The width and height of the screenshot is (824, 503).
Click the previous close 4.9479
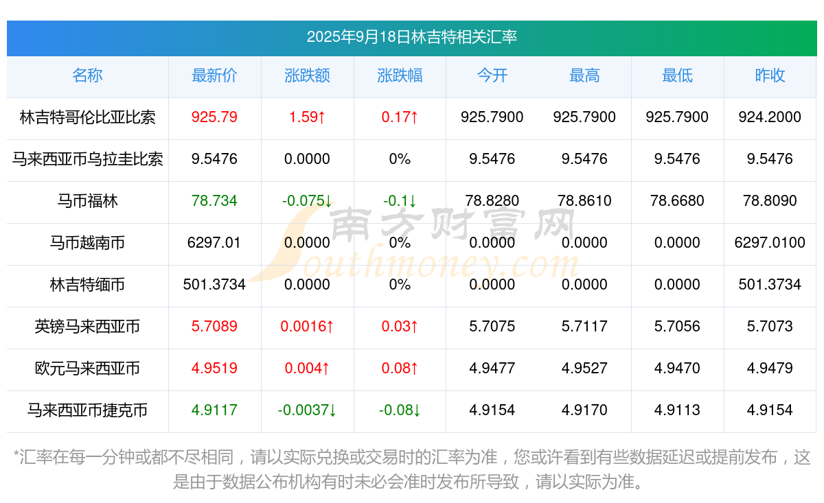pos(770,369)
